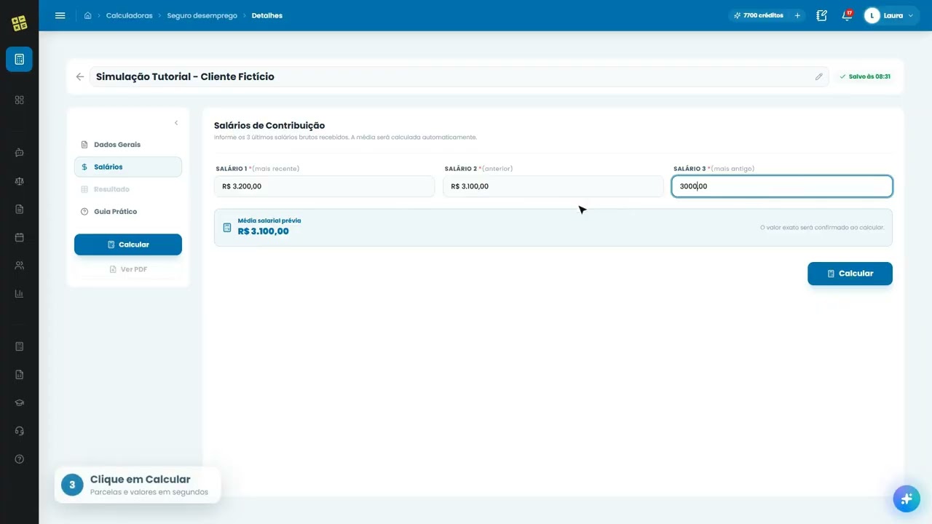The image size is (932, 524).
Task: Open the document icon below scales in sidebar
Action: 20,209
